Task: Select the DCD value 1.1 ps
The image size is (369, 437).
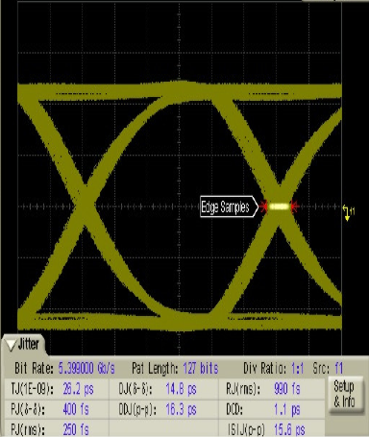Action: tap(287, 409)
